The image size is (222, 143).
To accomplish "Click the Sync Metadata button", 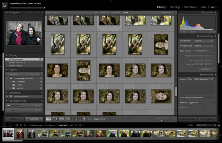I will [188, 119].
